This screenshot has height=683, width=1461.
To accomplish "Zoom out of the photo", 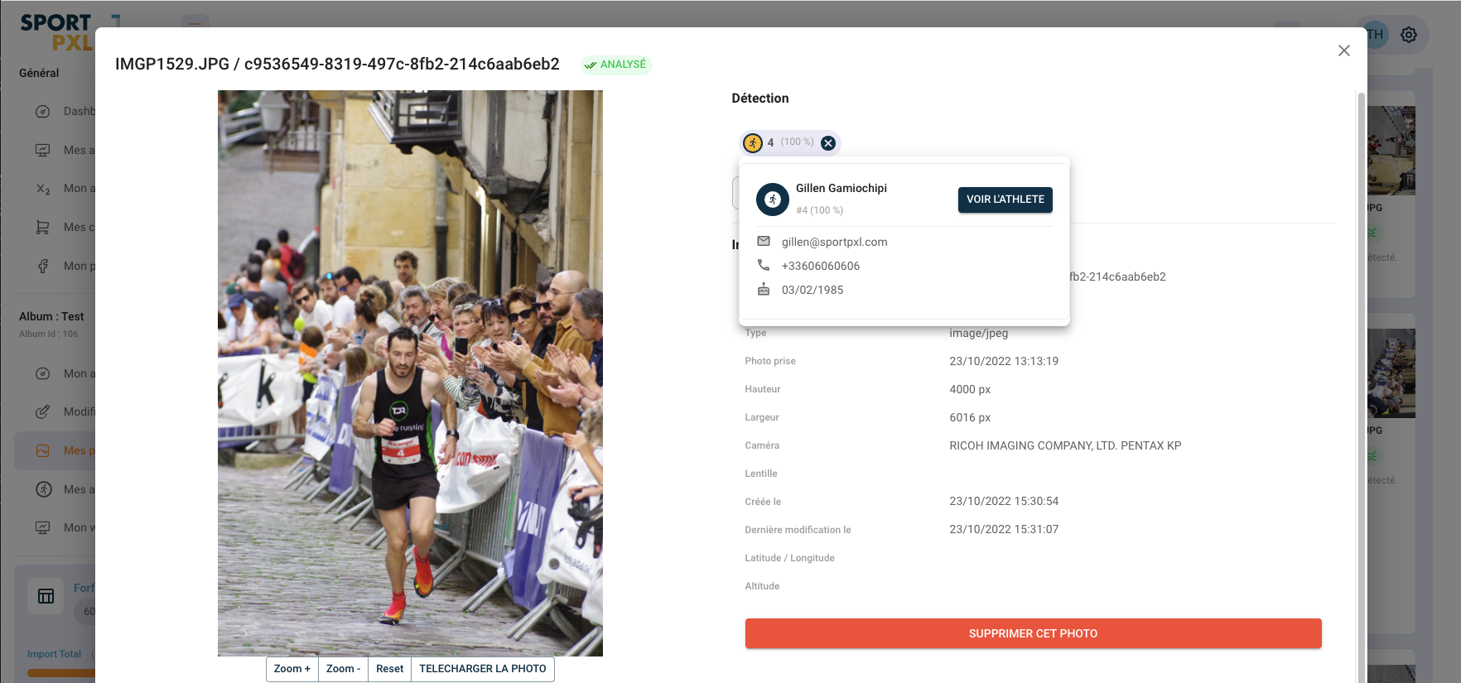I will (x=343, y=669).
